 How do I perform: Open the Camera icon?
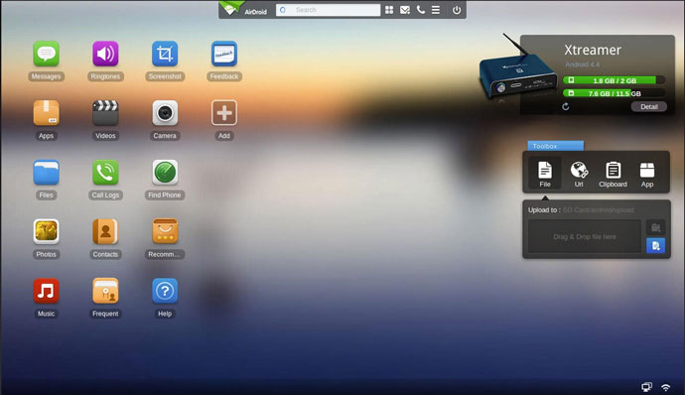pyautogui.click(x=165, y=113)
